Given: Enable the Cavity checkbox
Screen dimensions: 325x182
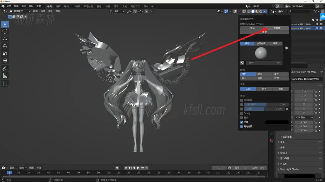Looking at the screenshot, I should (x=242, y=113).
